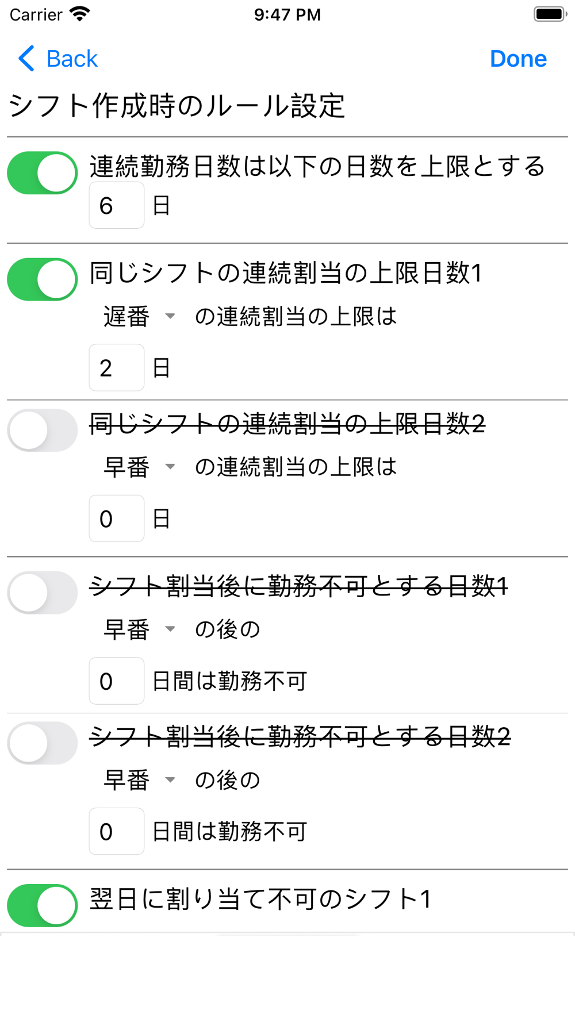Disable the 連続勤務日数 limit toggle
Screen dimensions: 575x1022
(43, 173)
